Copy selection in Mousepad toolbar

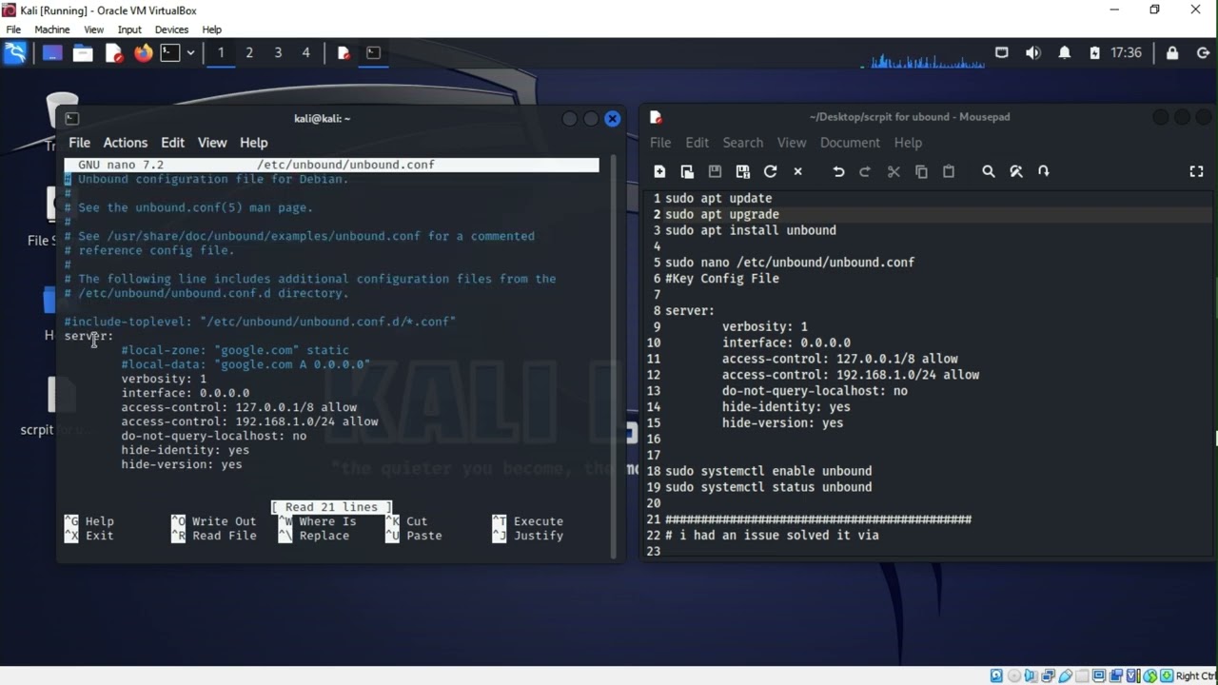coord(921,171)
